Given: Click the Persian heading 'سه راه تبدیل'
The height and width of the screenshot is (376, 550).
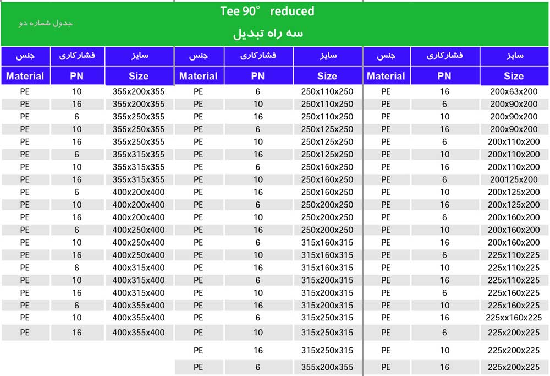Looking at the screenshot, I should 268,33.
